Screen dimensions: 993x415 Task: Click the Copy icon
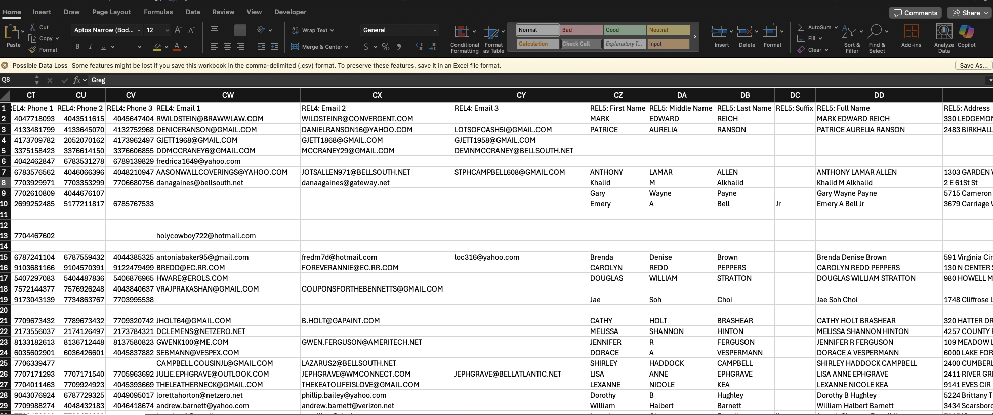click(x=32, y=38)
